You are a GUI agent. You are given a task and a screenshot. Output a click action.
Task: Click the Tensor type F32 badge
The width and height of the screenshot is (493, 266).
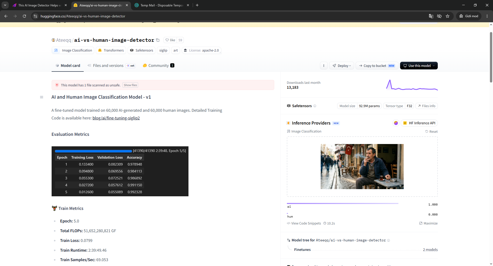(x=398, y=106)
